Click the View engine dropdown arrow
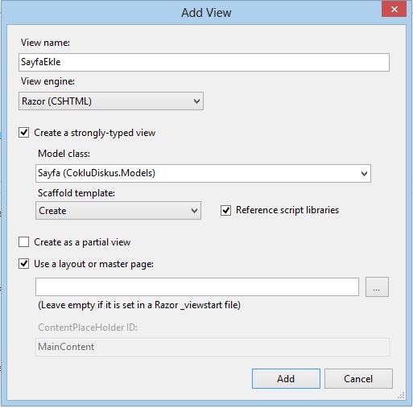The width and height of the screenshot is (413, 408). point(196,101)
